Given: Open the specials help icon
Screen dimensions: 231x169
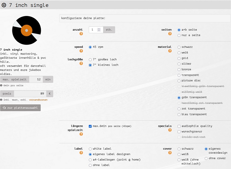Looking at the screenshot, I should tap(170, 130).
